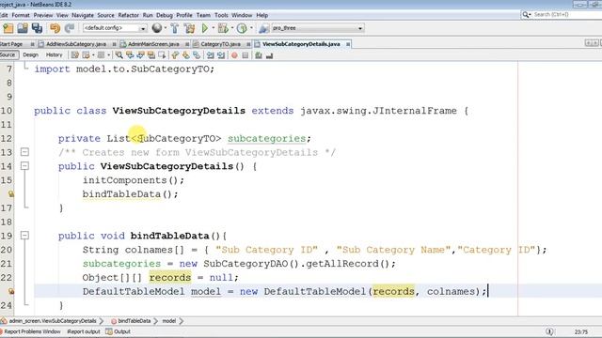Viewport: 602px width, 338px height.
Task: Click model breadcrumb
Action: tap(169, 321)
